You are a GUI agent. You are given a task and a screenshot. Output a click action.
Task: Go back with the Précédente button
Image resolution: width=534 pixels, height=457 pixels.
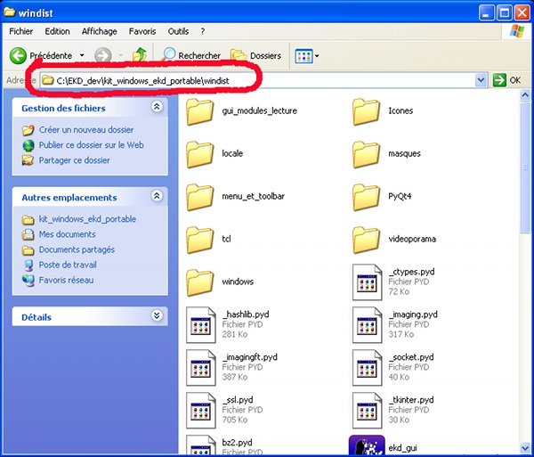tap(41, 55)
